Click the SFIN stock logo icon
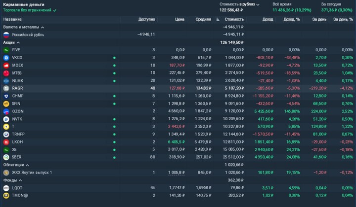 [6, 103]
